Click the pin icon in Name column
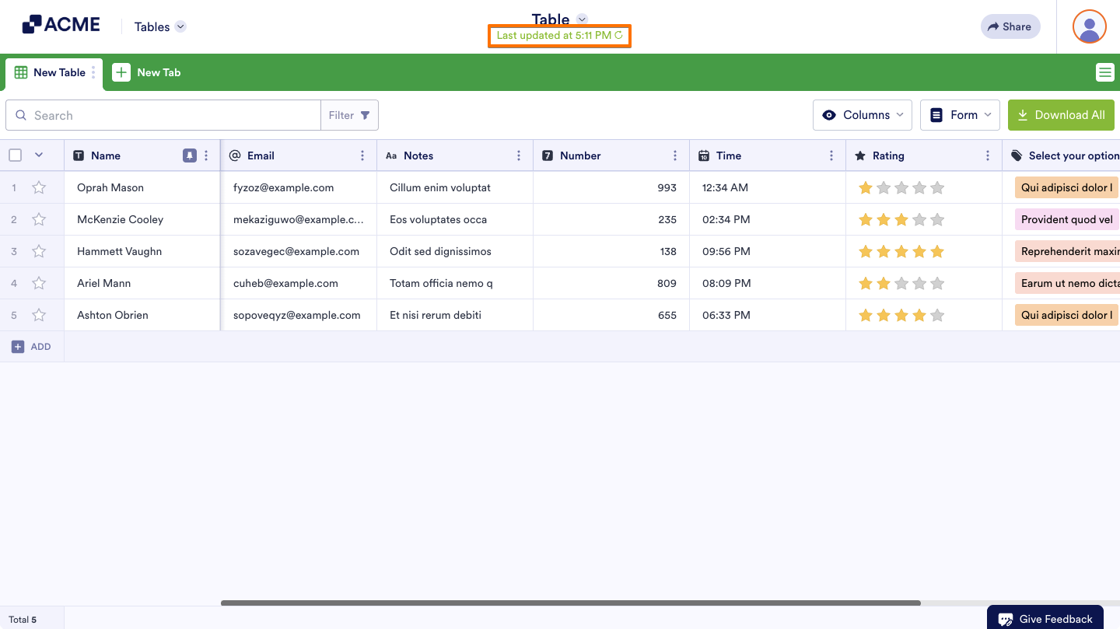 coord(190,156)
